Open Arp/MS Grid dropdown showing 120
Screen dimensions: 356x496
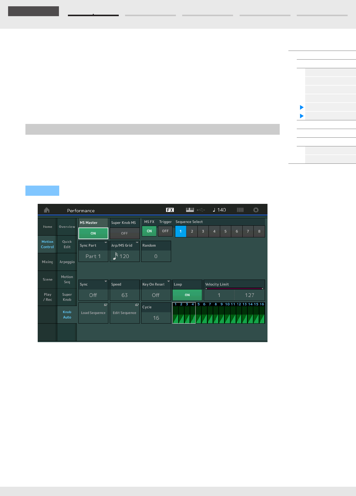pos(125,251)
